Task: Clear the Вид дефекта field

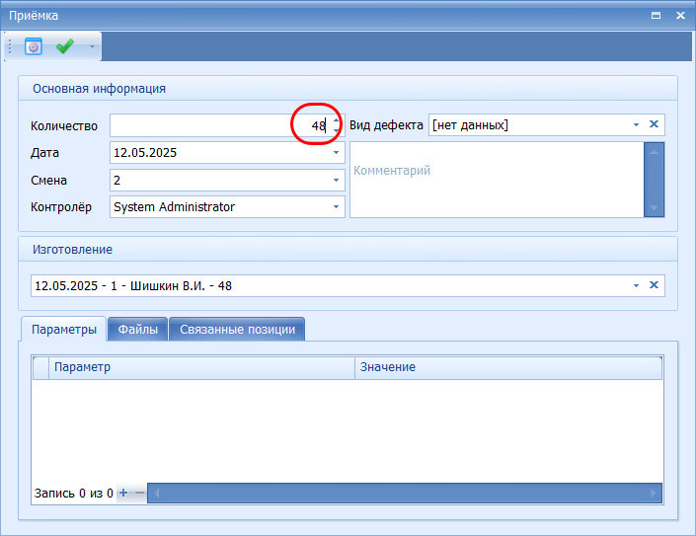Action: coord(654,124)
